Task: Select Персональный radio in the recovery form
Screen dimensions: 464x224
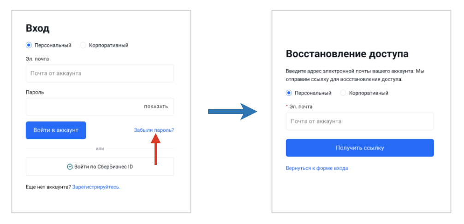Action: tap(289, 93)
